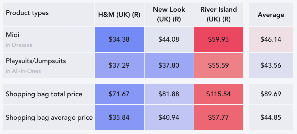Viewport: 297px width, 134px height.
Task: Select the New Look (UK) (R) header
Action: (169, 14)
